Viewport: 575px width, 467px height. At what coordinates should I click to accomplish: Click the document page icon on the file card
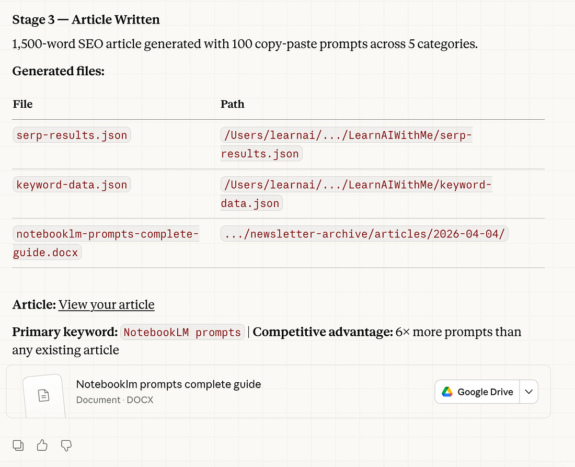click(x=44, y=395)
